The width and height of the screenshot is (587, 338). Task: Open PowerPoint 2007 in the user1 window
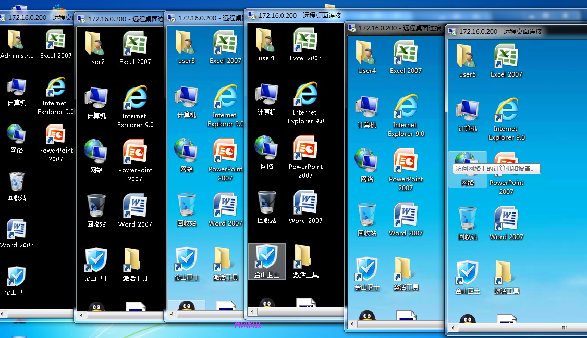(x=305, y=157)
